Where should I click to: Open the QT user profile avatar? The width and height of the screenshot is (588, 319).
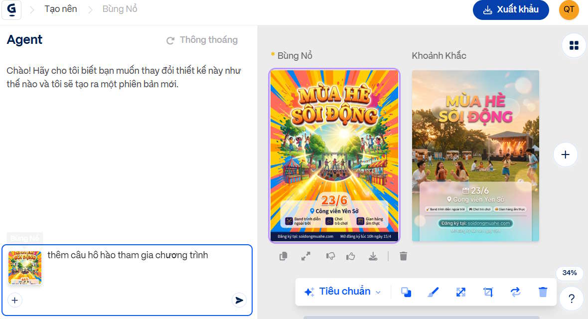click(x=569, y=9)
